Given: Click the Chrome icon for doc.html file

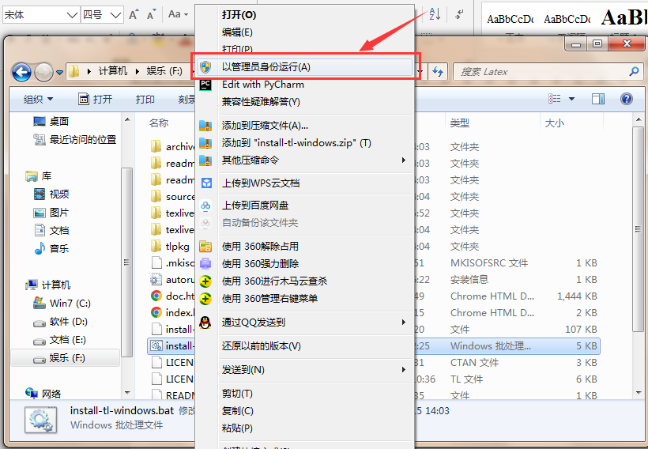Looking at the screenshot, I should coord(156,296).
